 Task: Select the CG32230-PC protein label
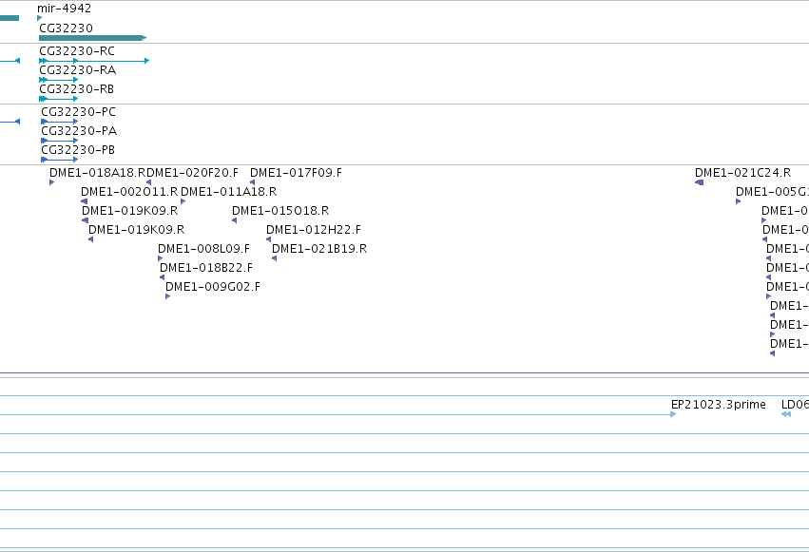coord(78,112)
